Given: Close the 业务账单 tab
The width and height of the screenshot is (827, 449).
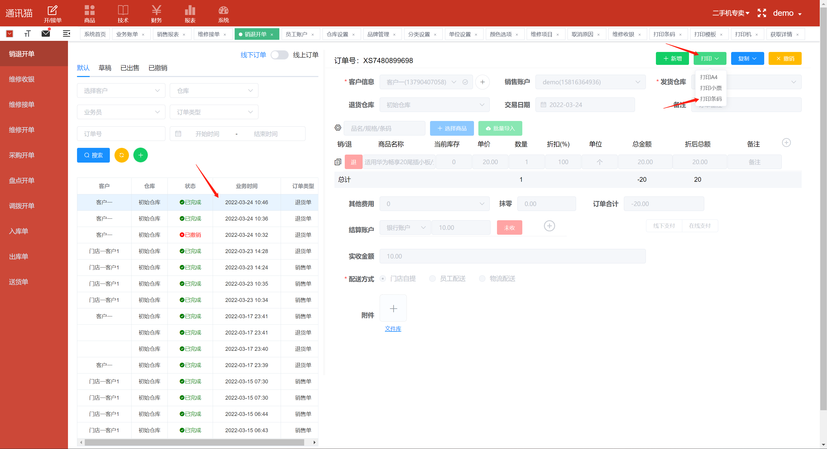Looking at the screenshot, I should point(143,35).
